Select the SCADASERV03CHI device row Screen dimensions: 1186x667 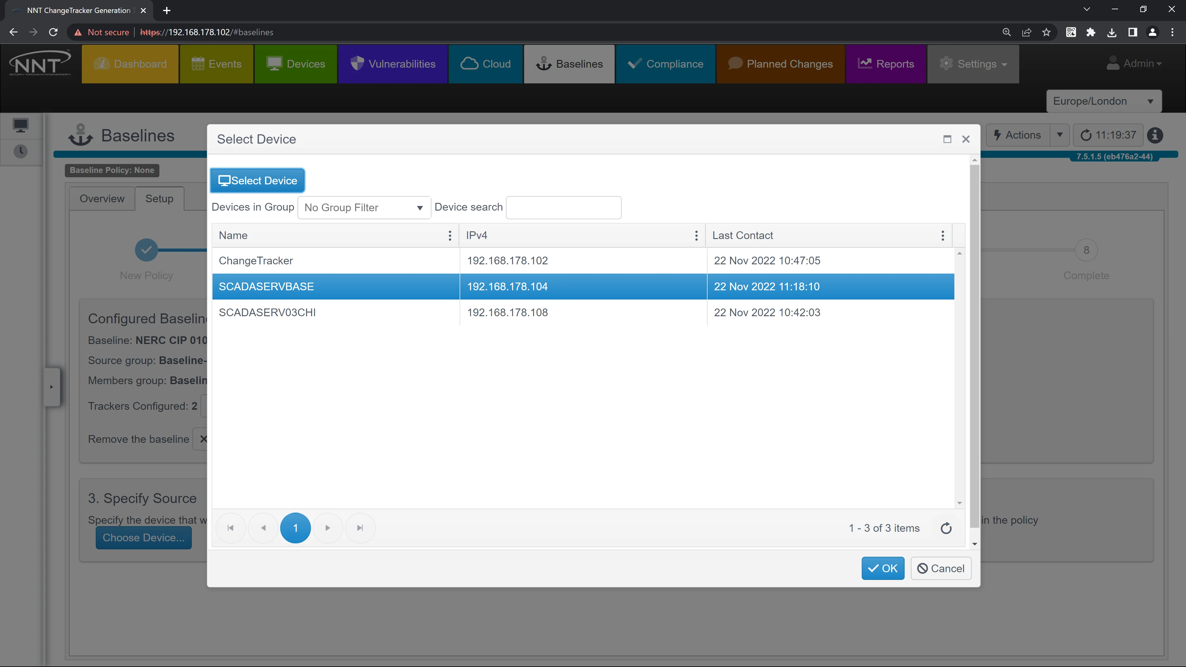pyautogui.click(x=583, y=312)
